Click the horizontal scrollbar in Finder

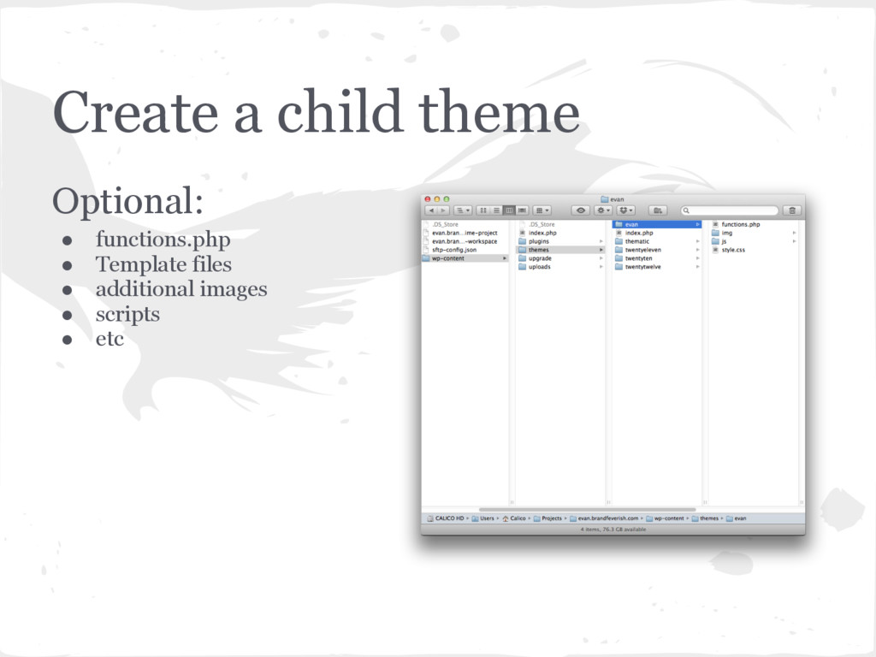click(587, 510)
